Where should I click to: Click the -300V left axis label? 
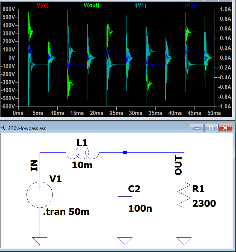[x=8, y=82]
